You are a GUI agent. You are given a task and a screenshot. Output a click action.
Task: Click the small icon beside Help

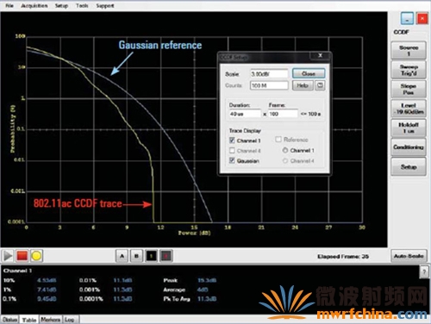tap(320, 85)
